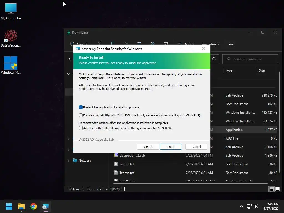Click license.txt file icon
The width and height of the screenshot is (284, 213).
[116, 173]
